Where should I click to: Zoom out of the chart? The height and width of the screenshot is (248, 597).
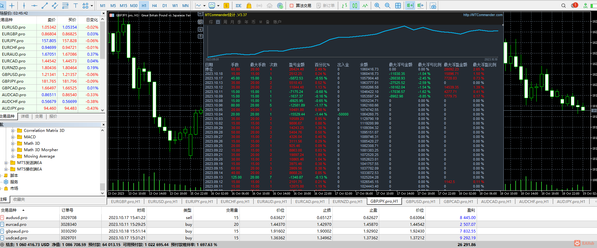pyautogui.click(x=388, y=5)
